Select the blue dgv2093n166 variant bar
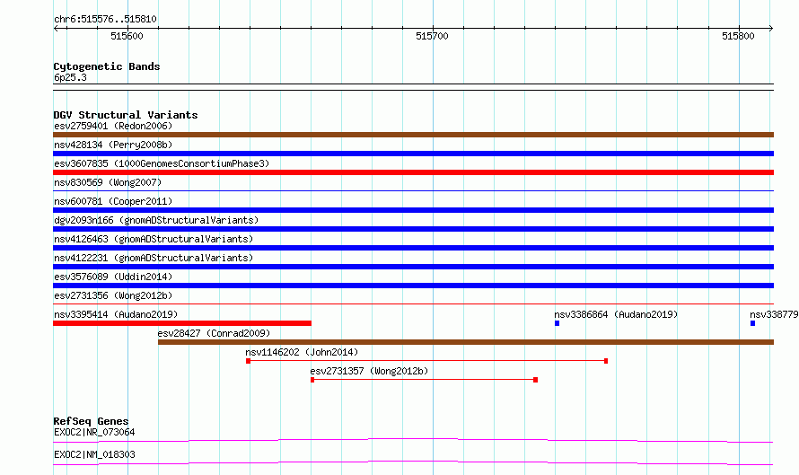 413,229
